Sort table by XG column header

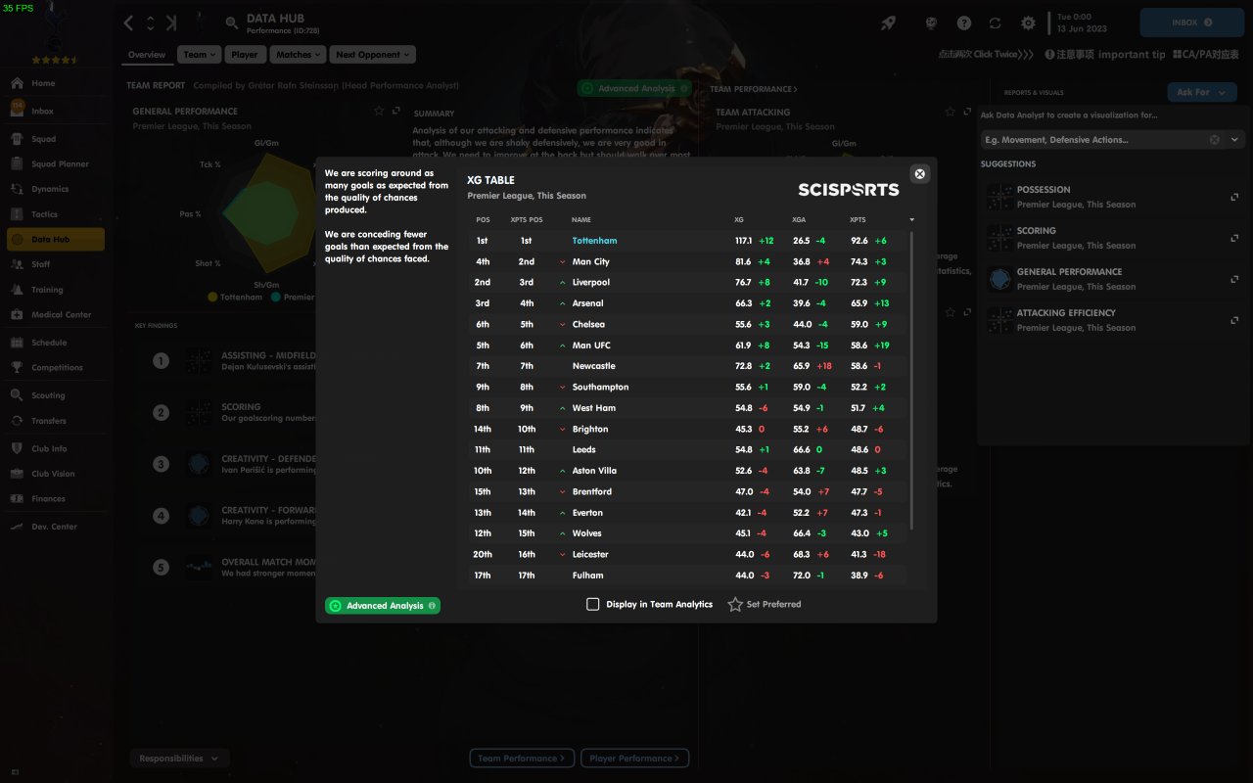click(x=739, y=219)
